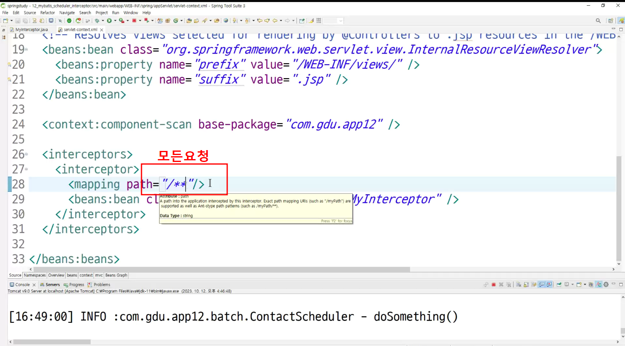Collapse the interceptors fold on line 26
The width and height of the screenshot is (625, 346).
[x=26, y=154]
